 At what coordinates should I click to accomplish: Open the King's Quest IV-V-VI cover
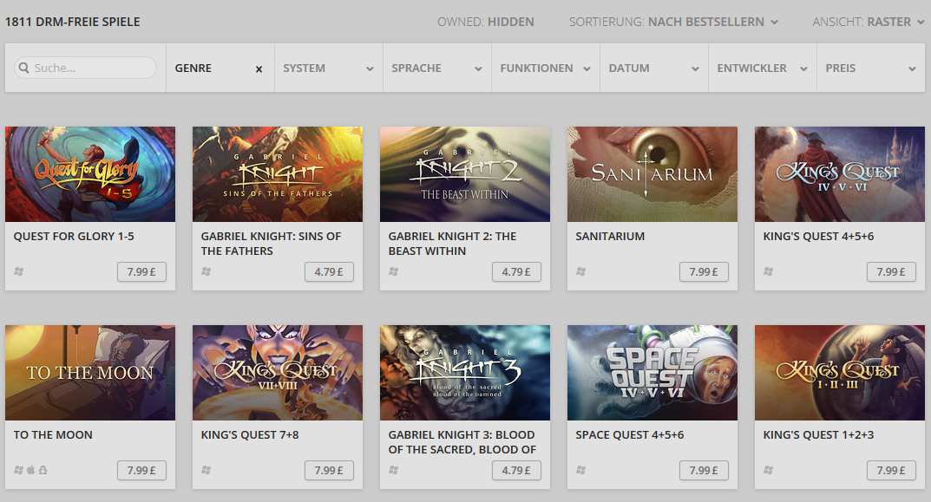point(840,174)
